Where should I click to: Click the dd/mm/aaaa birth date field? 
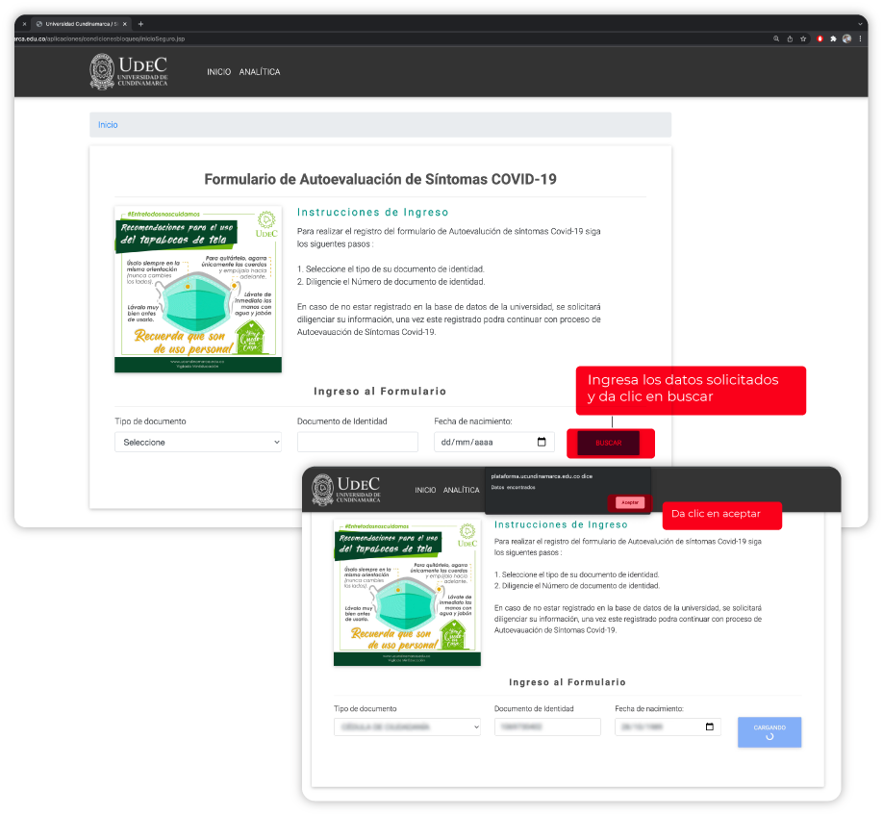(493, 442)
